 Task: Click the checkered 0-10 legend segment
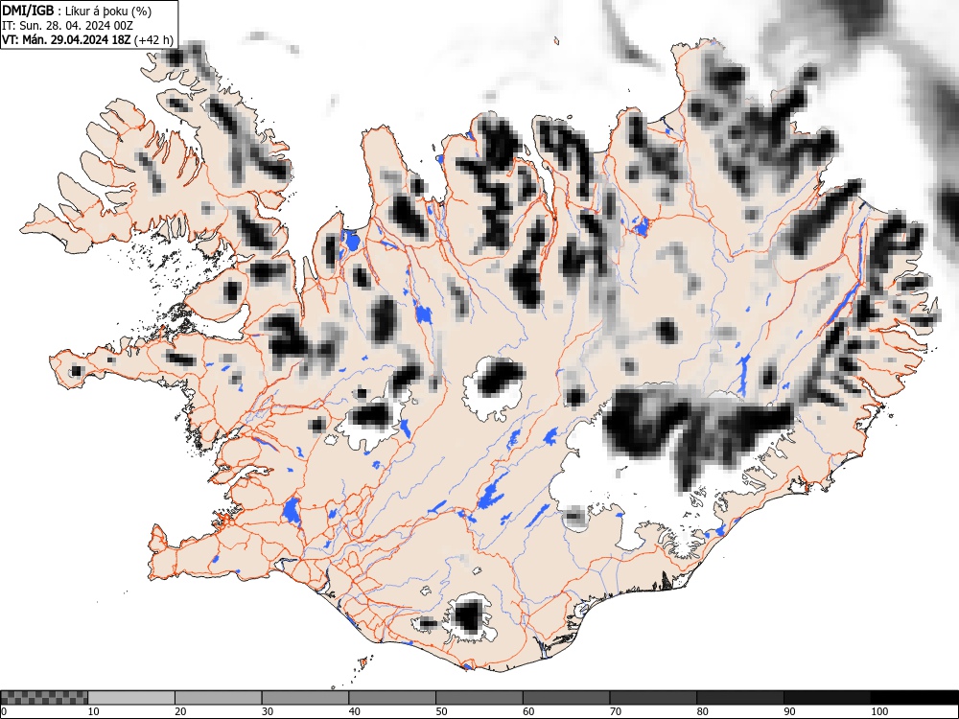click(44, 698)
